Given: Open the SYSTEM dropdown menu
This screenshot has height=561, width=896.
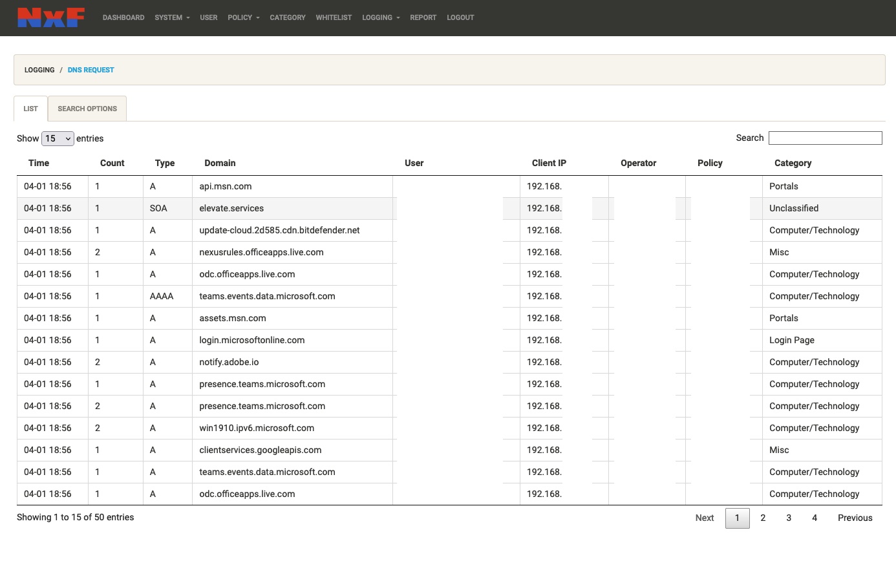Looking at the screenshot, I should pyautogui.click(x=171, y=17).
